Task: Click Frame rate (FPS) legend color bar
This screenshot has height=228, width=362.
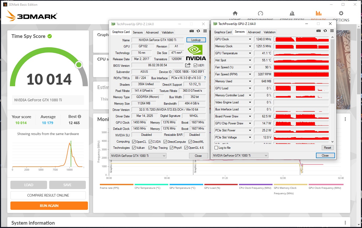Action: [117, 185]
